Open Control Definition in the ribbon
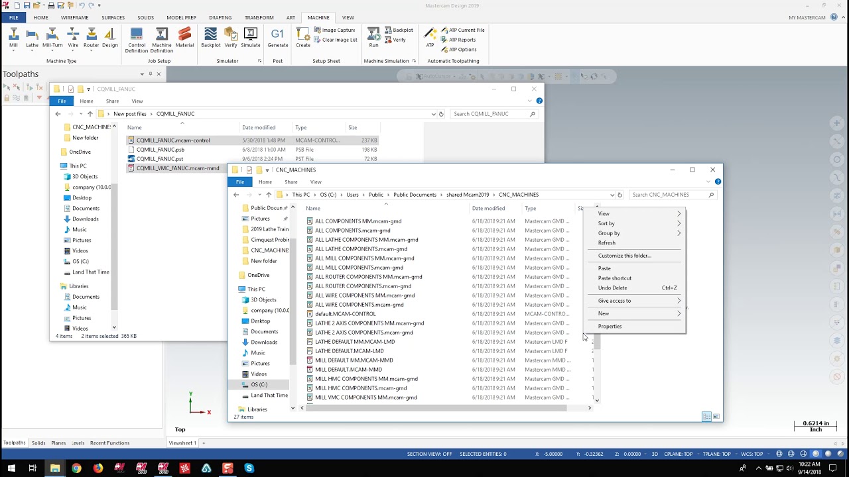 pos(137,40)
